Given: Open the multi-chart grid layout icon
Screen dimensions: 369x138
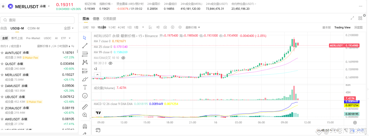Looking at the screenshot, I should 360,18.
